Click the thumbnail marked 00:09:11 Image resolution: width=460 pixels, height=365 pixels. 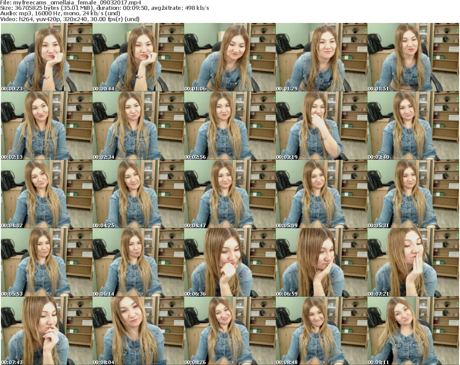(x=413, y=331)
